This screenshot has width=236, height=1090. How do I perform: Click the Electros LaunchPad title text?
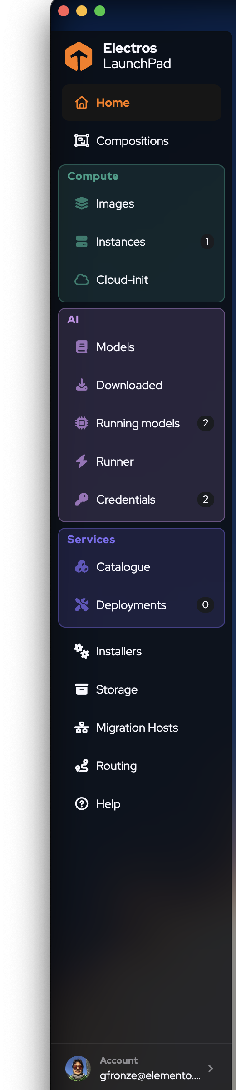(x=137, y=56)
